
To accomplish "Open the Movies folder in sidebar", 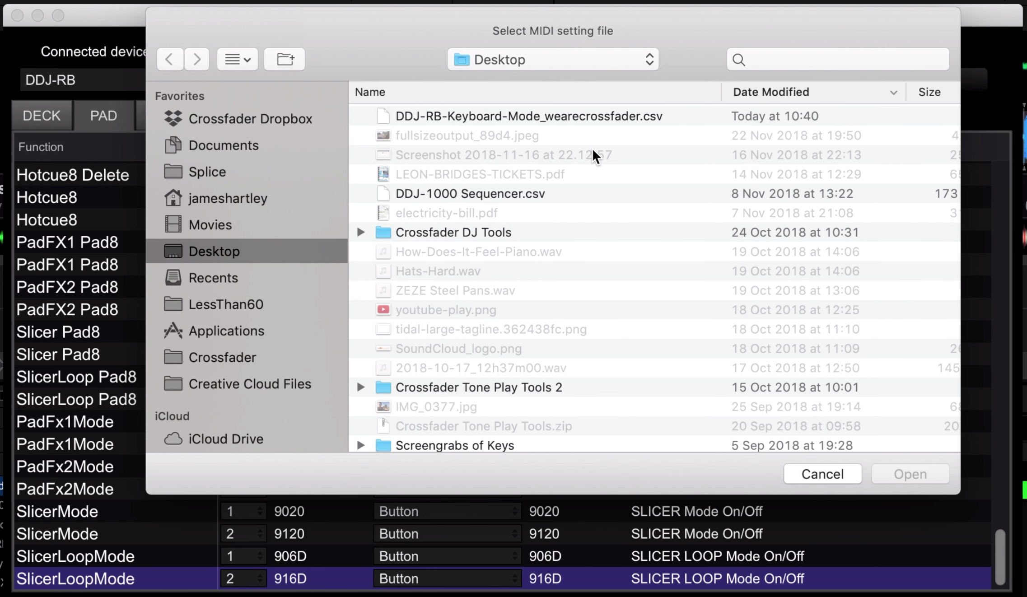I will 210,224.
